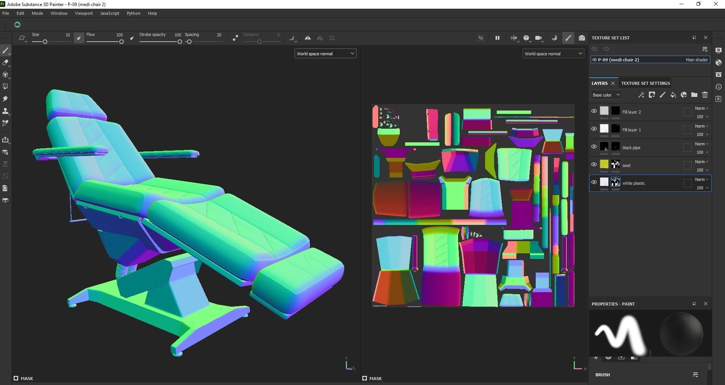Viewport: 725px width, 385px height.
Task: Select the Clone stamp tool
Action: point(5,111)
